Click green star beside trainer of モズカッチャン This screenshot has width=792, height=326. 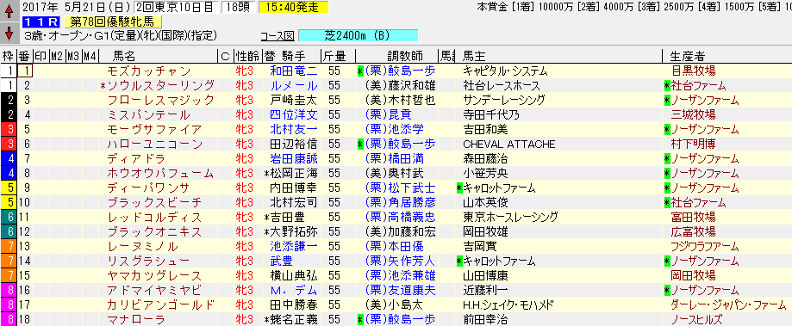[x=359, y=71]
